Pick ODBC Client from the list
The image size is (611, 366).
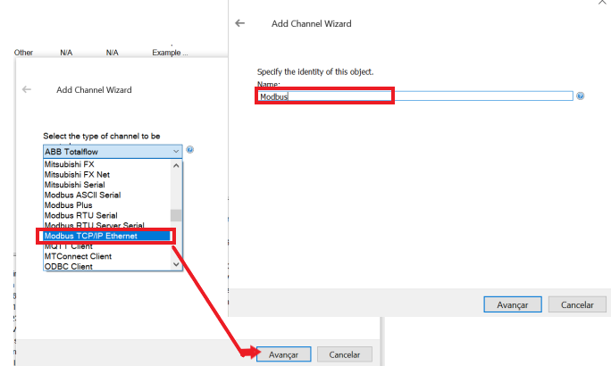69,266
